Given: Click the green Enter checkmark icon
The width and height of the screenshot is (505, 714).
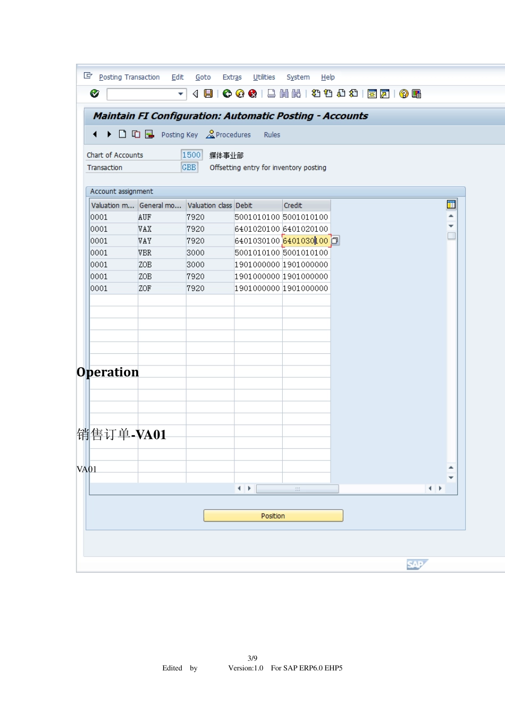Looking at the screenshot, I should pyautogui.click(x=95, y=93).
